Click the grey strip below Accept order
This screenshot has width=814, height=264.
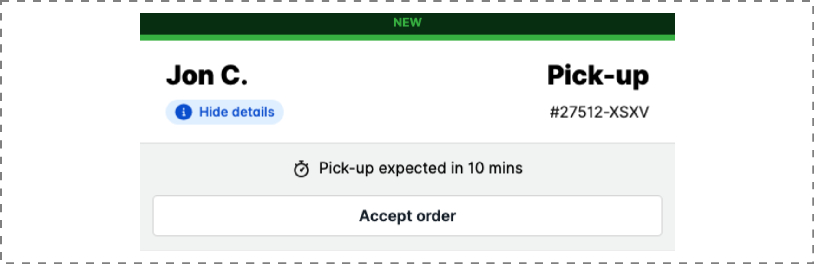point(407,244)
